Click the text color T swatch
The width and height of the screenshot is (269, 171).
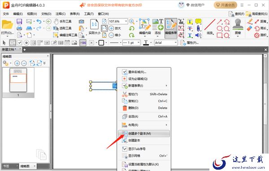146,43
